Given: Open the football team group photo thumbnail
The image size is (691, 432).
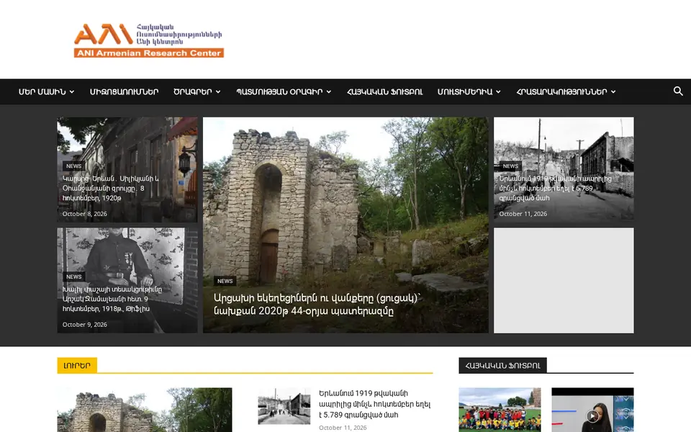Looking at the screenshot, I should 500,410.
